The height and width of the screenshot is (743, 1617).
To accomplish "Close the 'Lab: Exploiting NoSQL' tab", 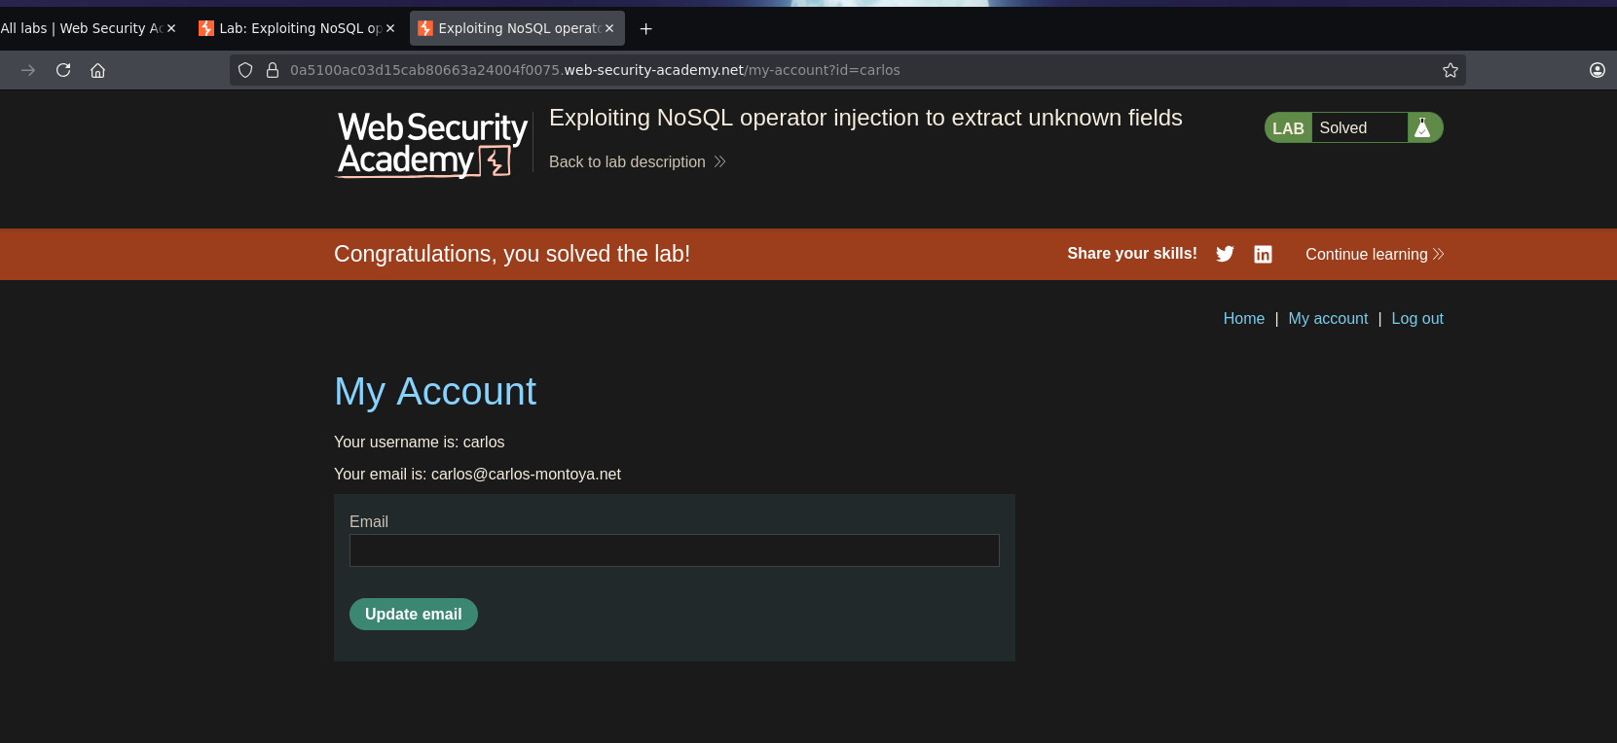I will [390, 28].
